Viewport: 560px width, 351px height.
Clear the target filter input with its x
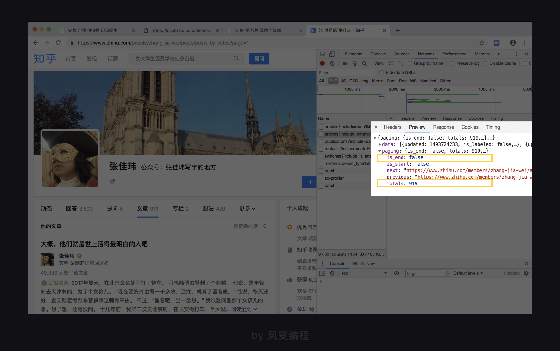pyautogui.click(x=448, y=273)
